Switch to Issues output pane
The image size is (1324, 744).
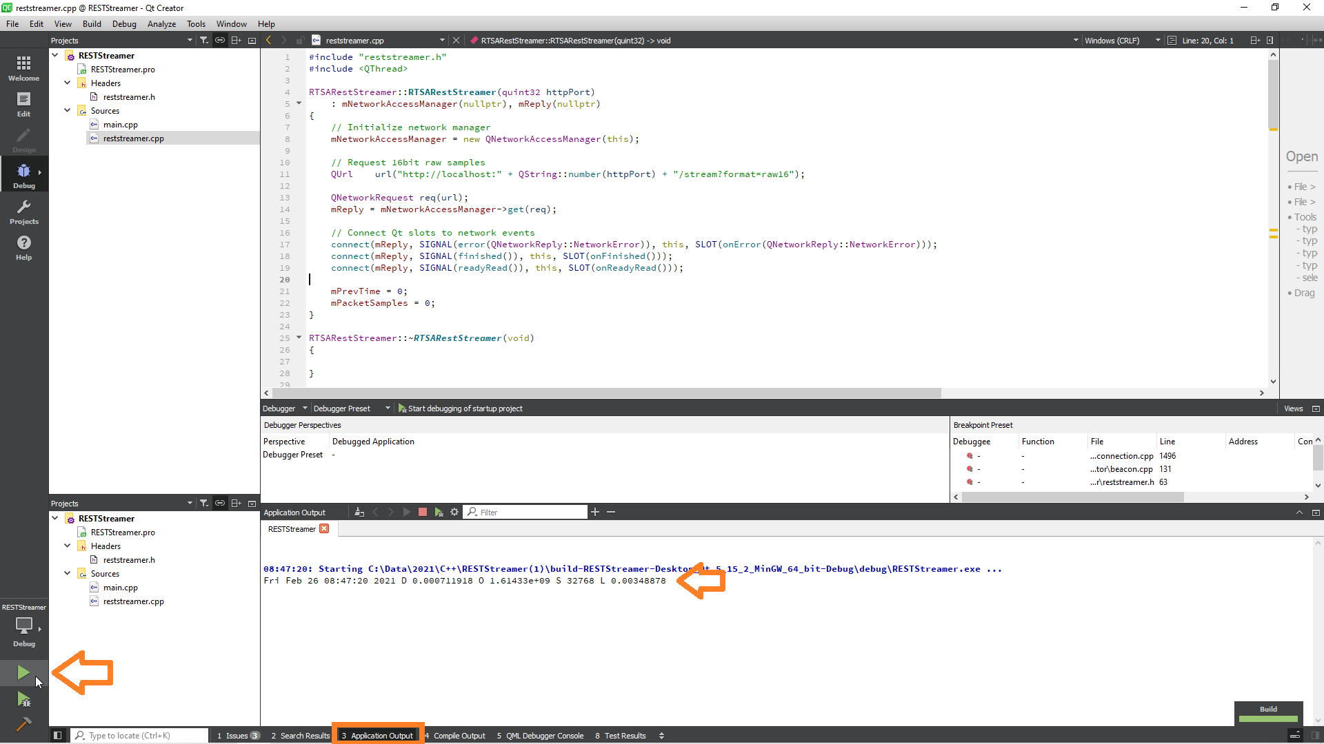(238, 735)
